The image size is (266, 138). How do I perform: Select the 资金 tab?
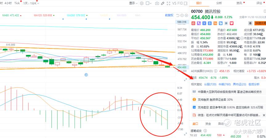coord(208,124)
